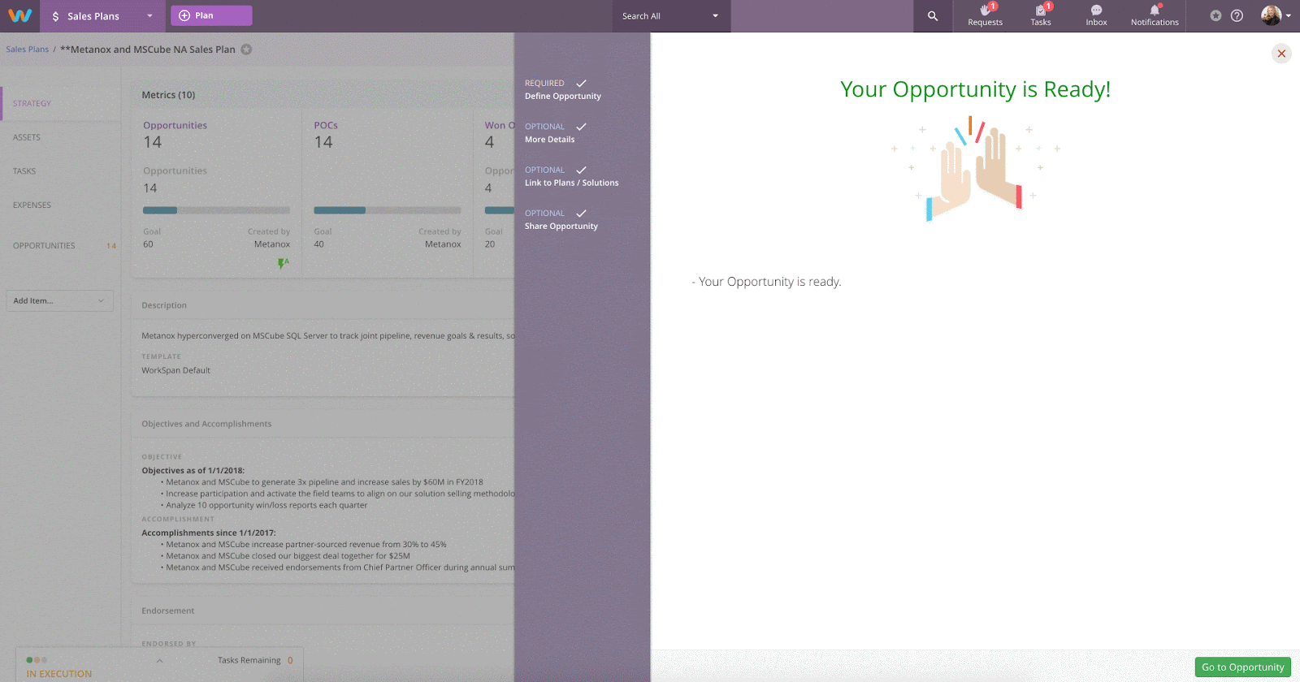Click the green flag icon on Opportunities card
The width and height of the screenshot is (1300, 682).
[283, 263]
